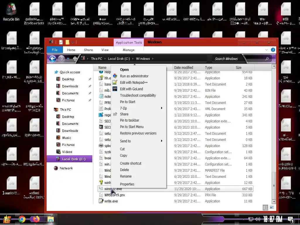Open Recycle Bin on the desktop
300x225 pixels.
tap(11, 12)
